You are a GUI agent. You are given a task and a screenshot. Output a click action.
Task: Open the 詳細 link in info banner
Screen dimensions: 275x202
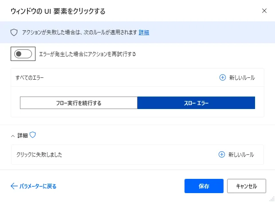coord(144,32)
